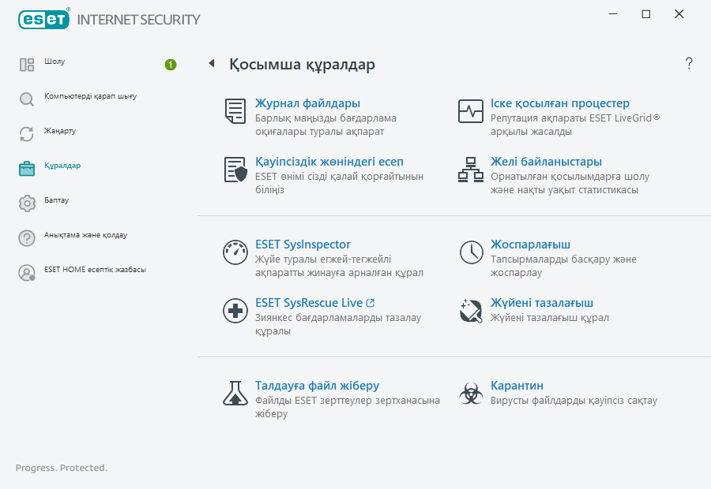Viewport: 711px width, 489px height.
Task: Click the Жоспарлағыш clock icon
Action: tap(471, 252)
